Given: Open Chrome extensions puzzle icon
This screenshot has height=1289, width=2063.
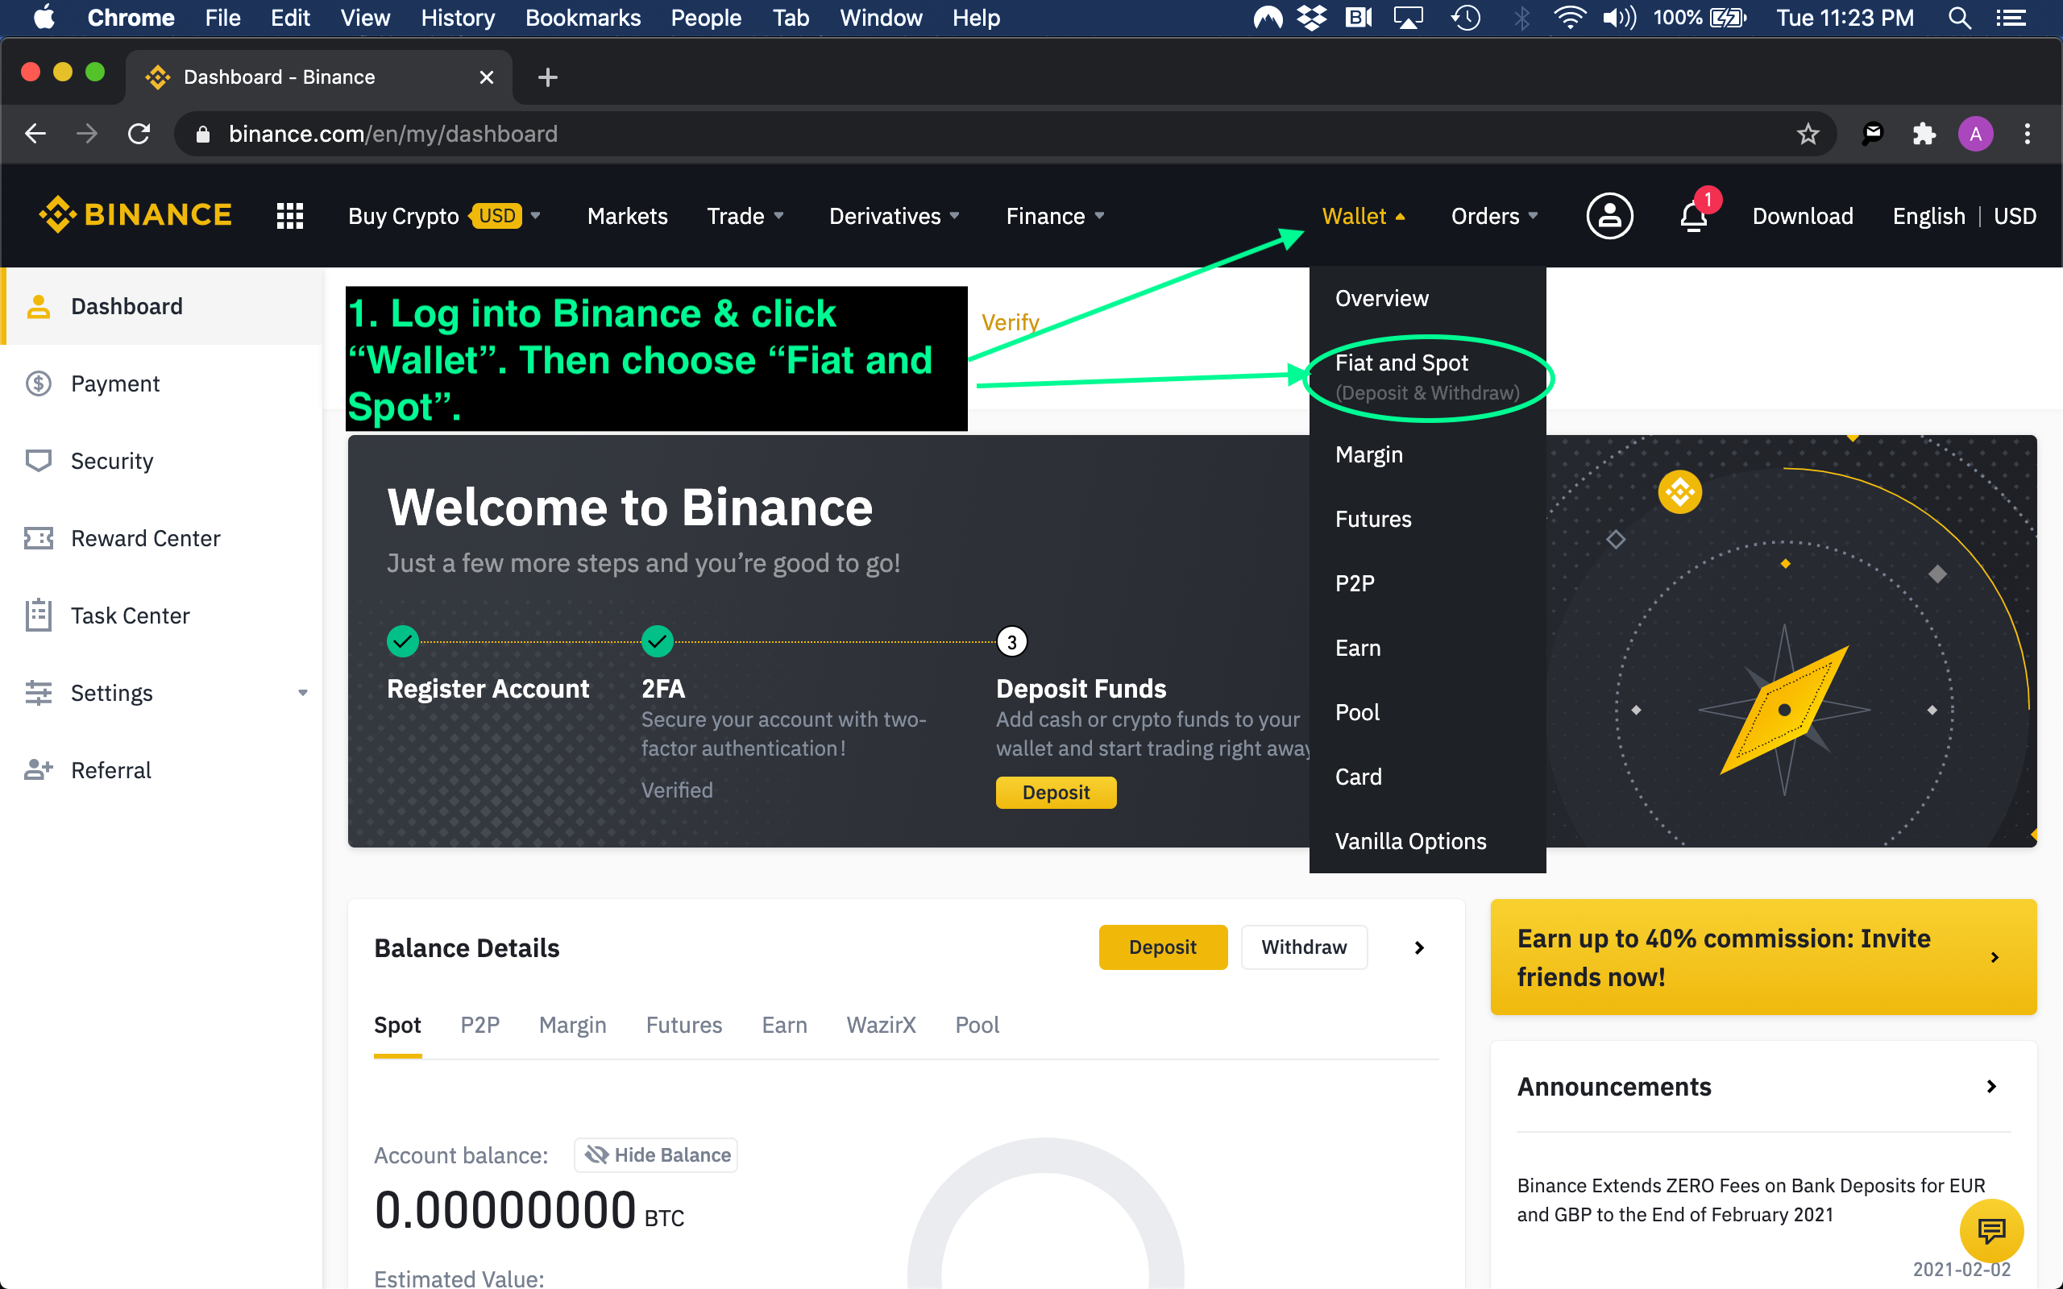Looking at the screenshot, I should coord(1924,134).
